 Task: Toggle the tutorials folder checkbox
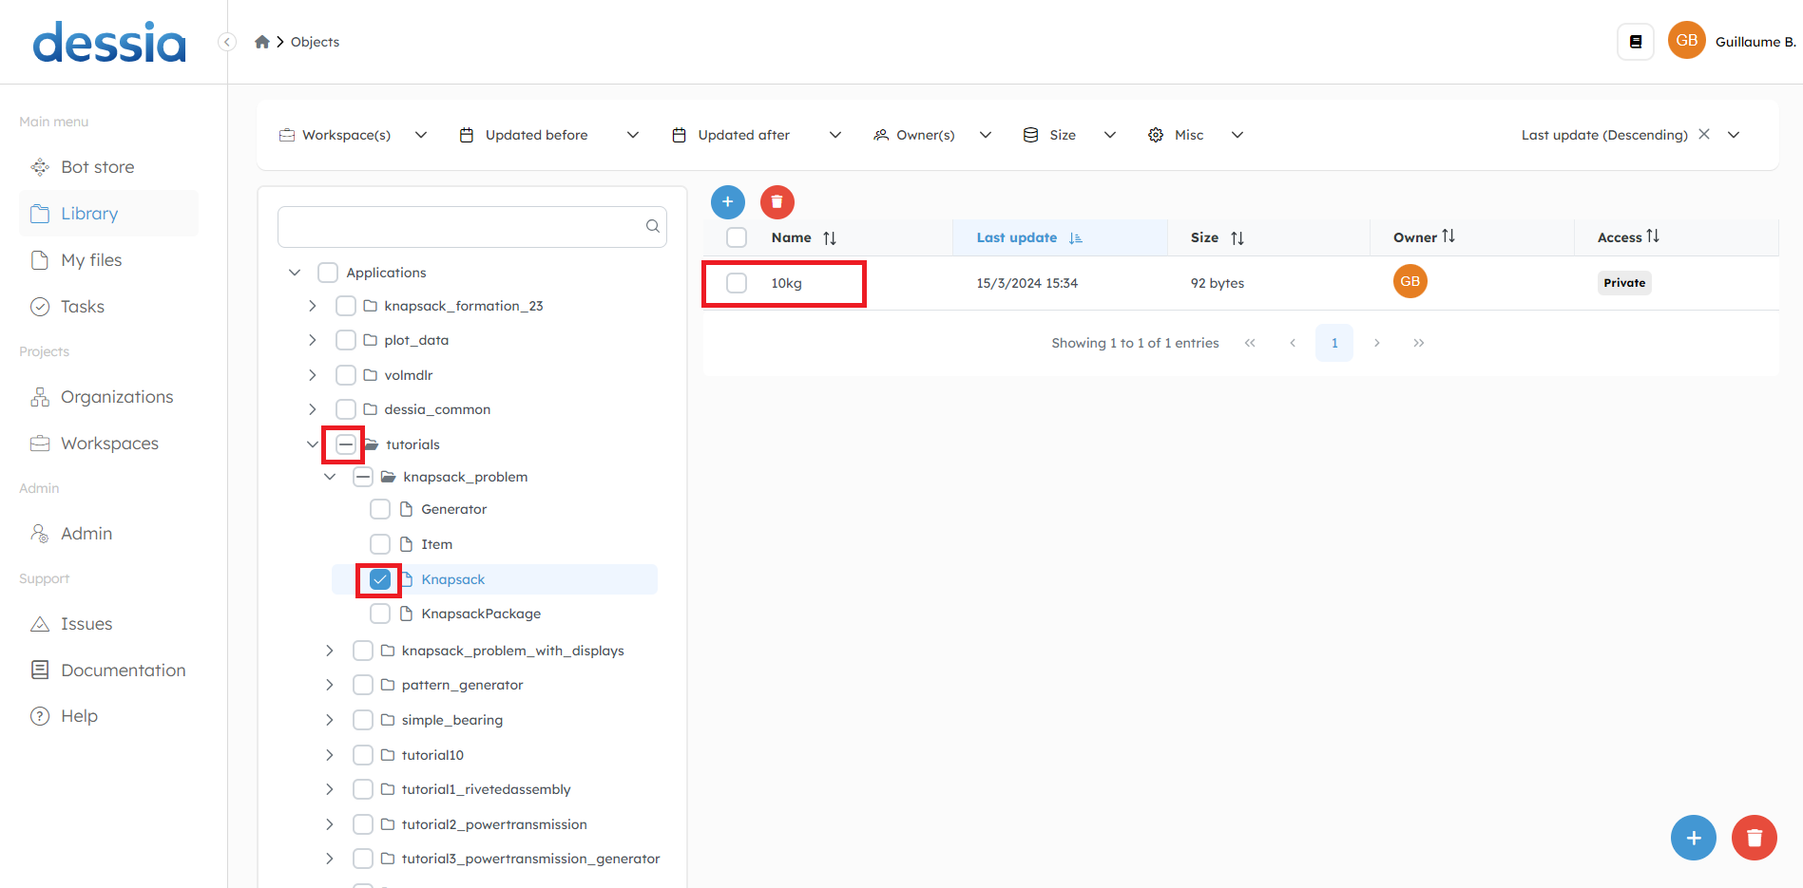(346, 444)
